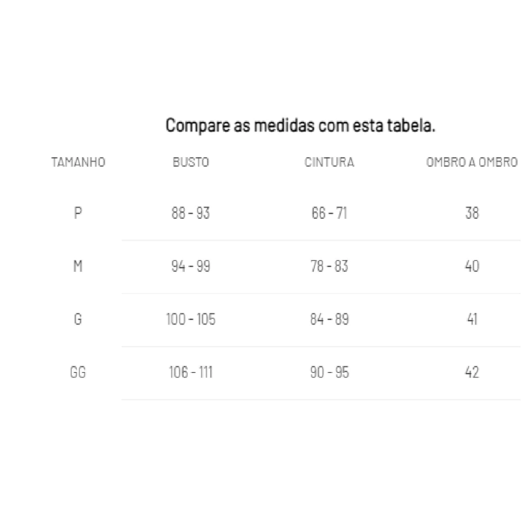Click the heading Compare as medidas com esta tabela
The width and height of the screenshot is (521, 521).
300,125
